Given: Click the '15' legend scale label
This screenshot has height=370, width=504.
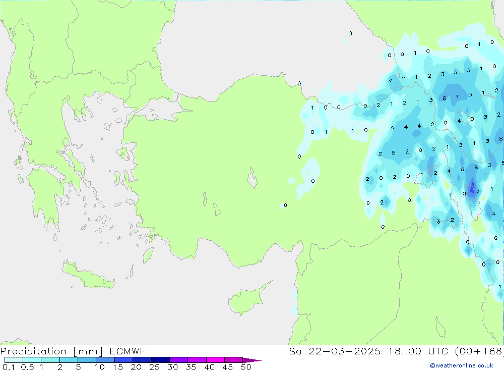Looking at the screenshot, I should coord(118,367).
